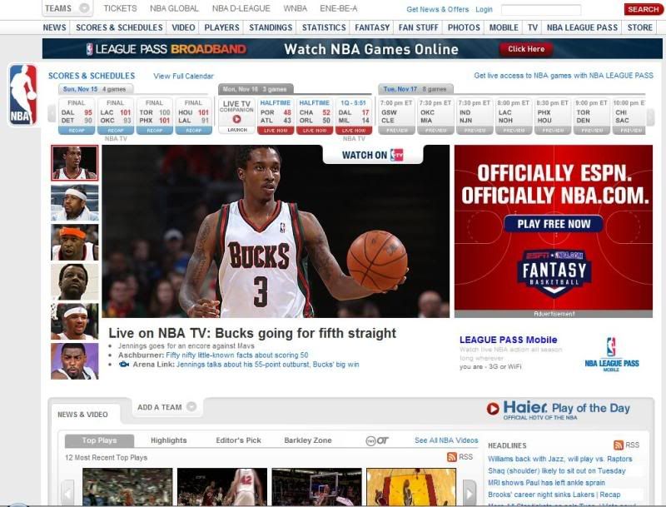Open Williams back with Jazz headline

559,459
